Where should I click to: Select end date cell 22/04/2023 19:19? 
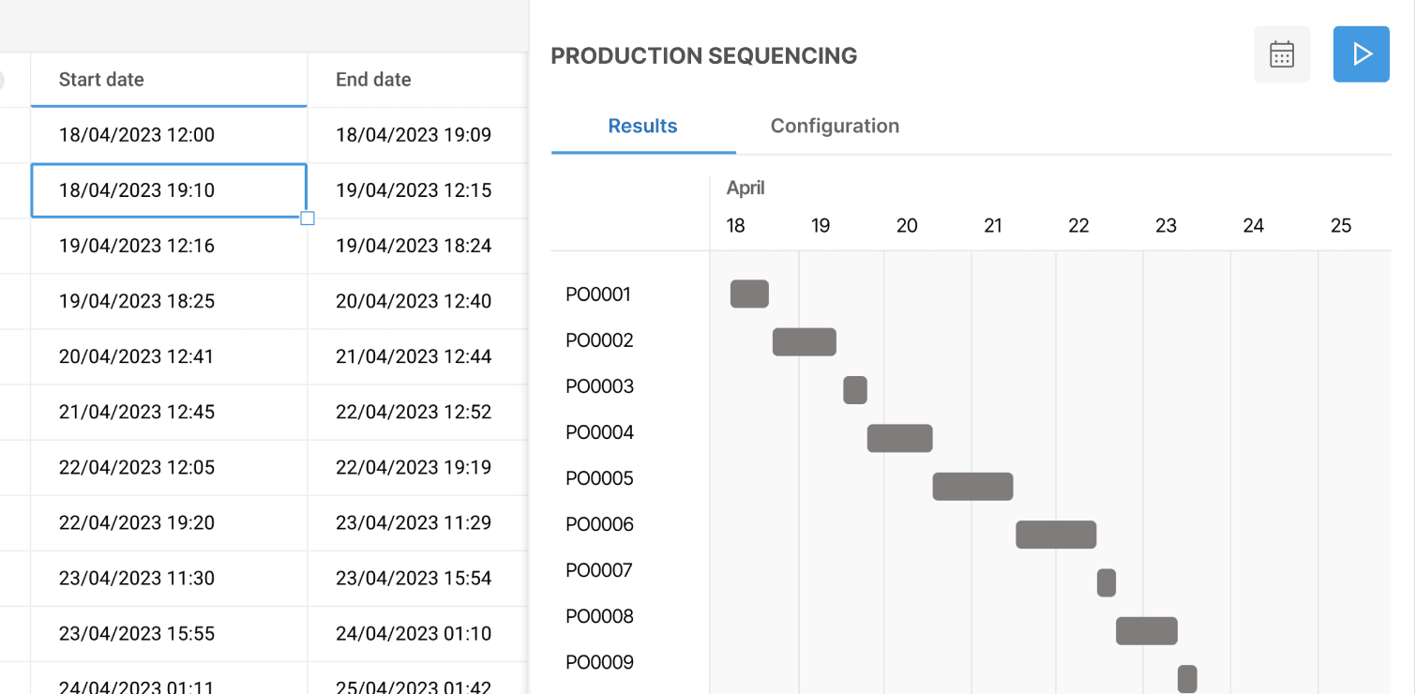tap(418, 467)
